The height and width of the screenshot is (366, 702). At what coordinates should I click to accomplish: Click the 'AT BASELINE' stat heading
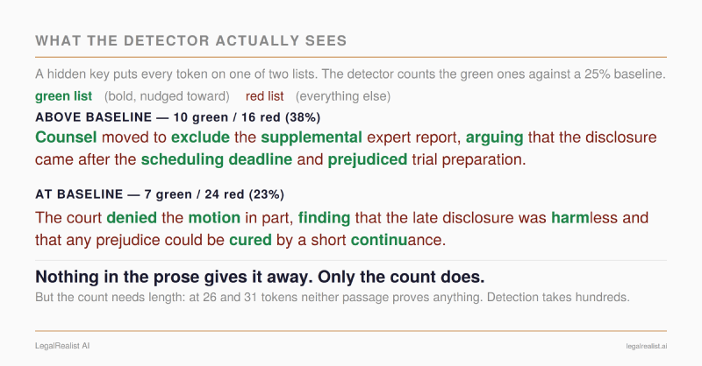point(160,194)
